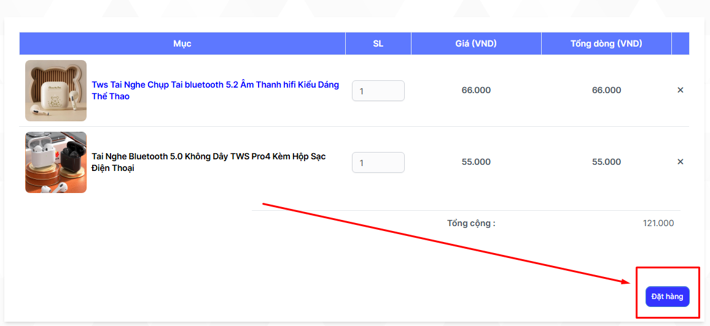Click the 66.000 unit price in Giá column
The width and height of the screenshot is (710, 326).
(476, 90)
